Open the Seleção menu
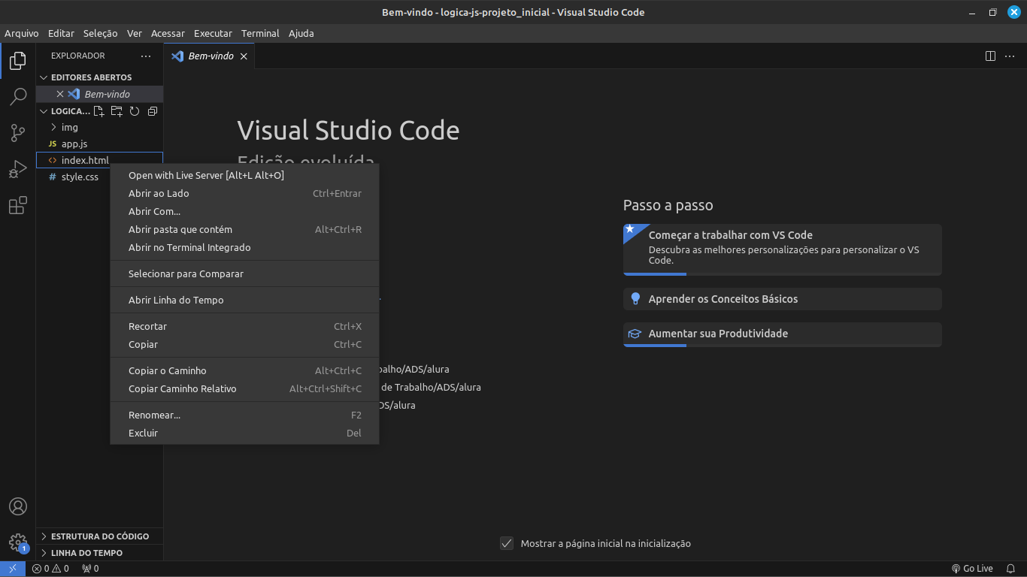1027x577 pixels. [101, 33]
